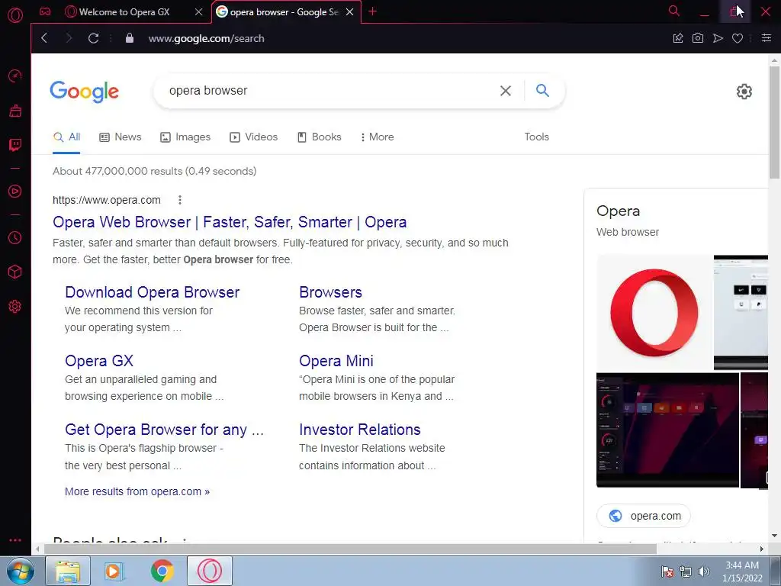Screen dimensions: 781x586
Task: Open the Browsers sitelink
Action: click(x=330, y=292)
